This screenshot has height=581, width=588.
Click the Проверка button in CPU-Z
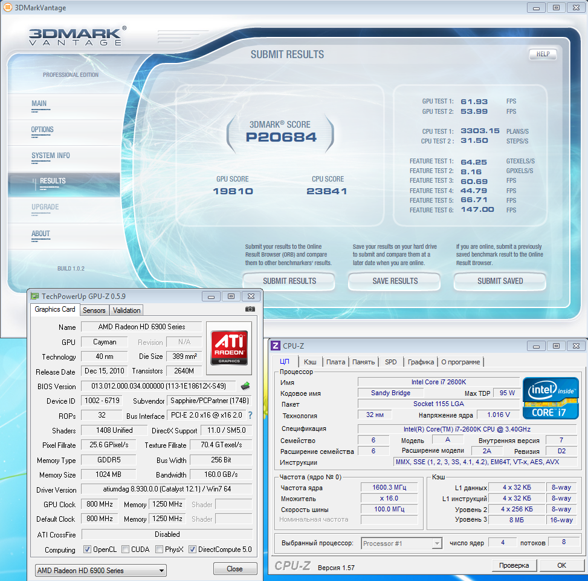(514, 565)
